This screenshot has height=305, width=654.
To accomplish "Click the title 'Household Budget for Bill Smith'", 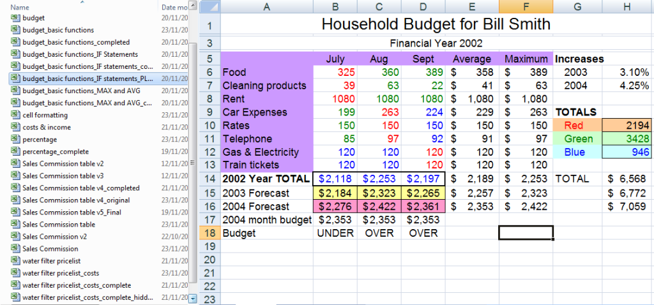I will click(436, 24).
